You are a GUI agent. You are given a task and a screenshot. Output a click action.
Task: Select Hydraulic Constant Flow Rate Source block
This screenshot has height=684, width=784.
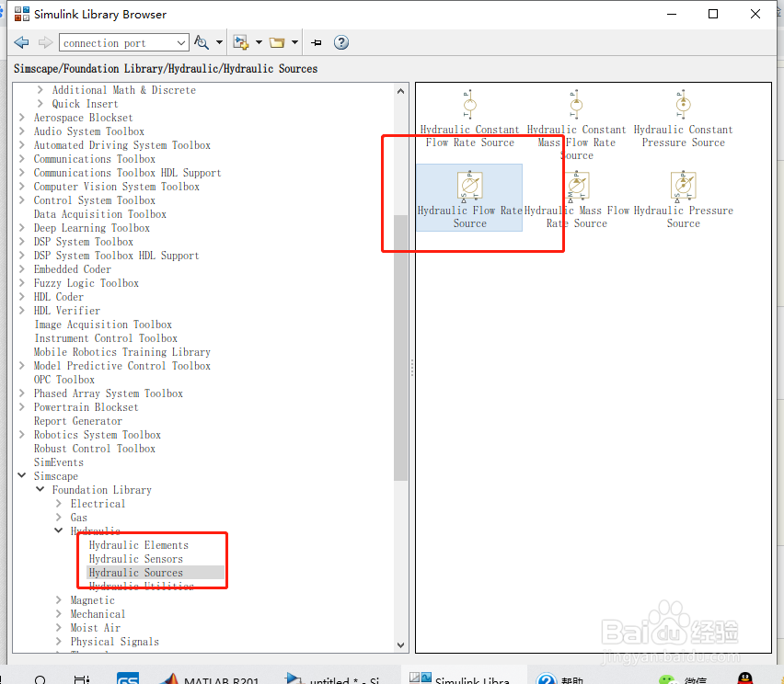point(469,119)
